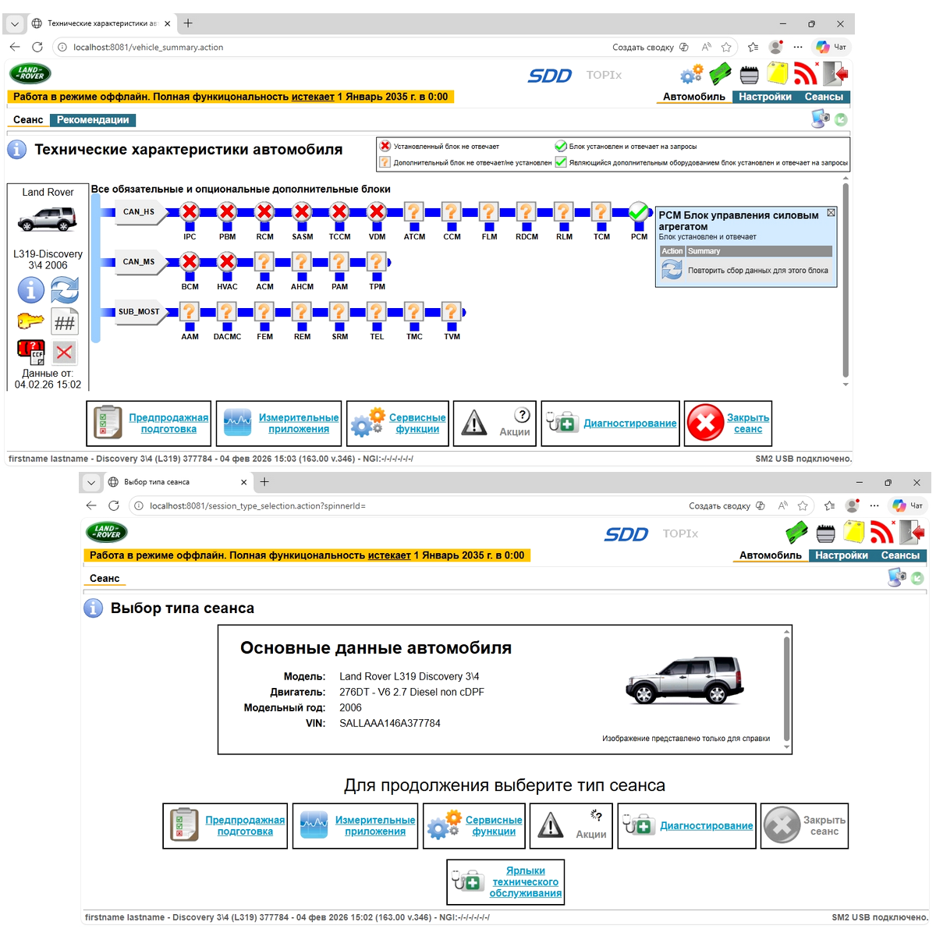Click Акции warning button in top window
Viewport: 936px width, 936px height.
coord(495,424)
